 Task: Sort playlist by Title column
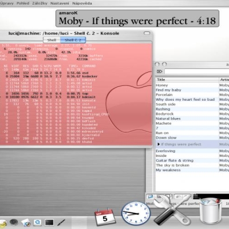tap(187, 80)
